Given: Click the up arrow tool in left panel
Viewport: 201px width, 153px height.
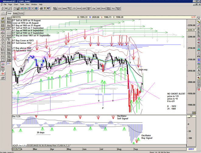Looking at the screenshot, I should click(x=3, y=31).
